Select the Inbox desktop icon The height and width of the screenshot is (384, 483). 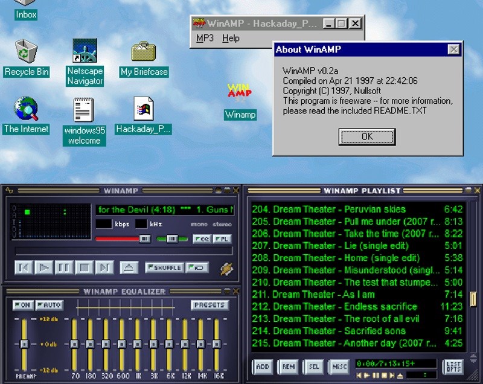(x=26, y=10)
